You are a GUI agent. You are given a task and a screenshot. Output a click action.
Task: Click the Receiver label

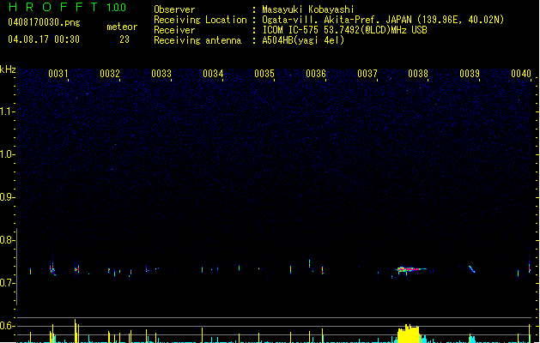174,30
